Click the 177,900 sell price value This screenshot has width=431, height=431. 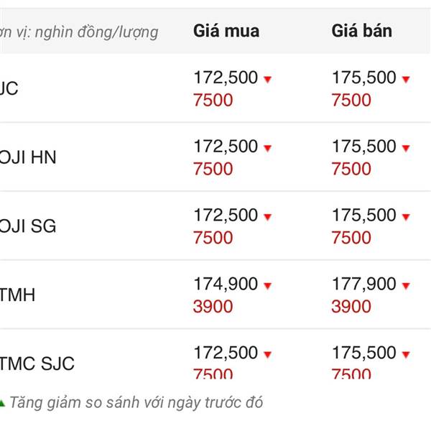pyautogui.click(x=363, y=284)
